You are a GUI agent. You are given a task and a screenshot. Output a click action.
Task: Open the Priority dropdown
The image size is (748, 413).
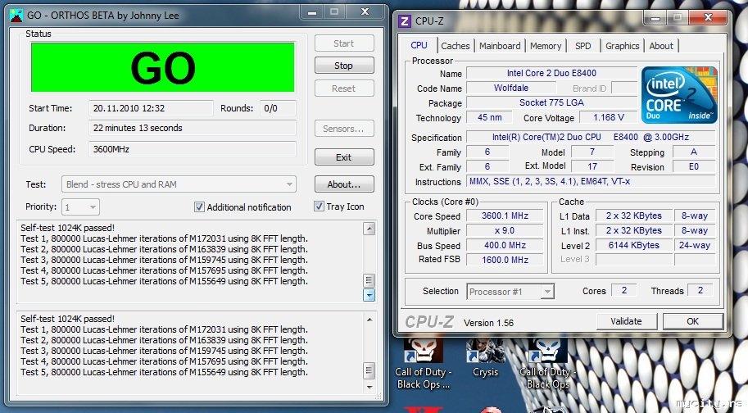point(80,207)
